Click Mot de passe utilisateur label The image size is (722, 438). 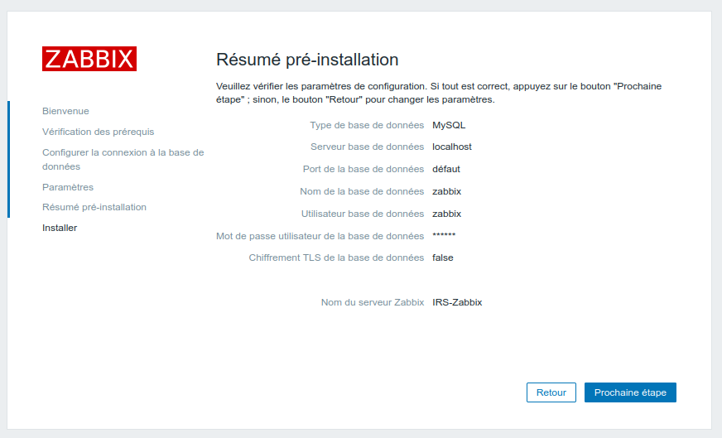tap(320, 236)
